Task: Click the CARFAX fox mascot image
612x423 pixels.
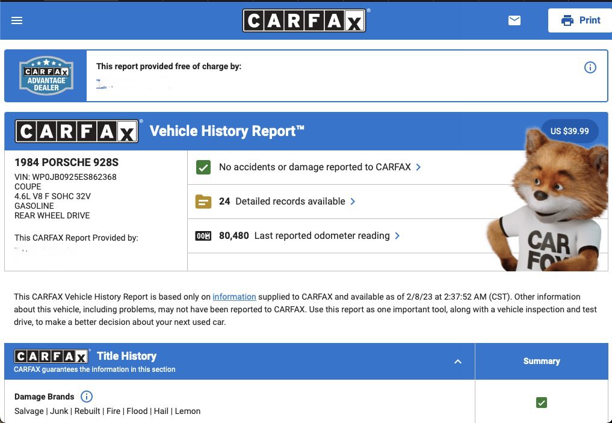Action: coord(547,201)
